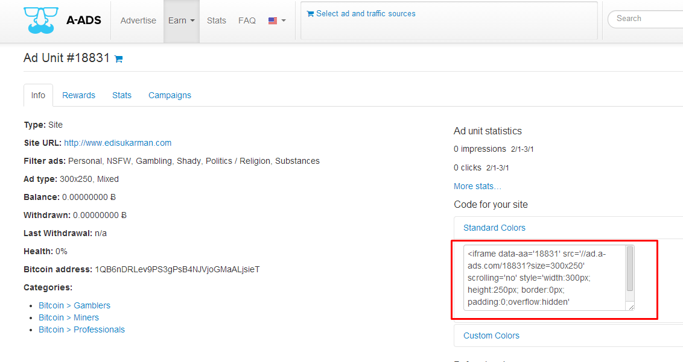Open Bitcoin > Professionals category link
This screenshot has width=683, height=362.
(x=82, y=330)
